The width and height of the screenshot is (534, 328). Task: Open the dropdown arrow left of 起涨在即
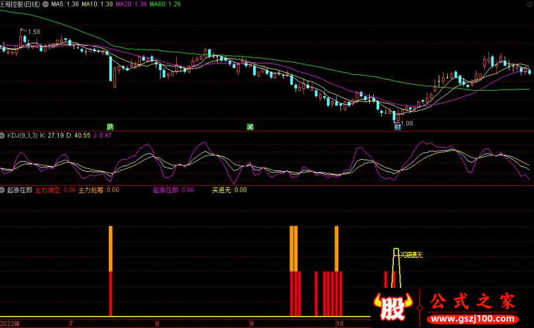[x=3, y=190]
